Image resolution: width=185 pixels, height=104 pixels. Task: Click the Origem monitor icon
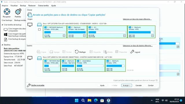pyautogui.click(x=30, y=25)
